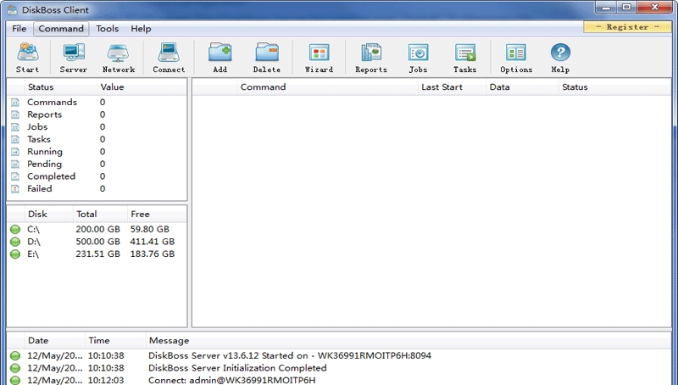Open the Tools menu
The width and height of the screenshot is (678, 385).
coord(108,29)
